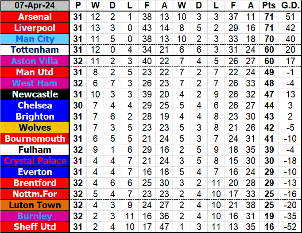Click the 07-Apr-24 date cell
Viewport: 302px width, 233px height.
coord(35,6)
